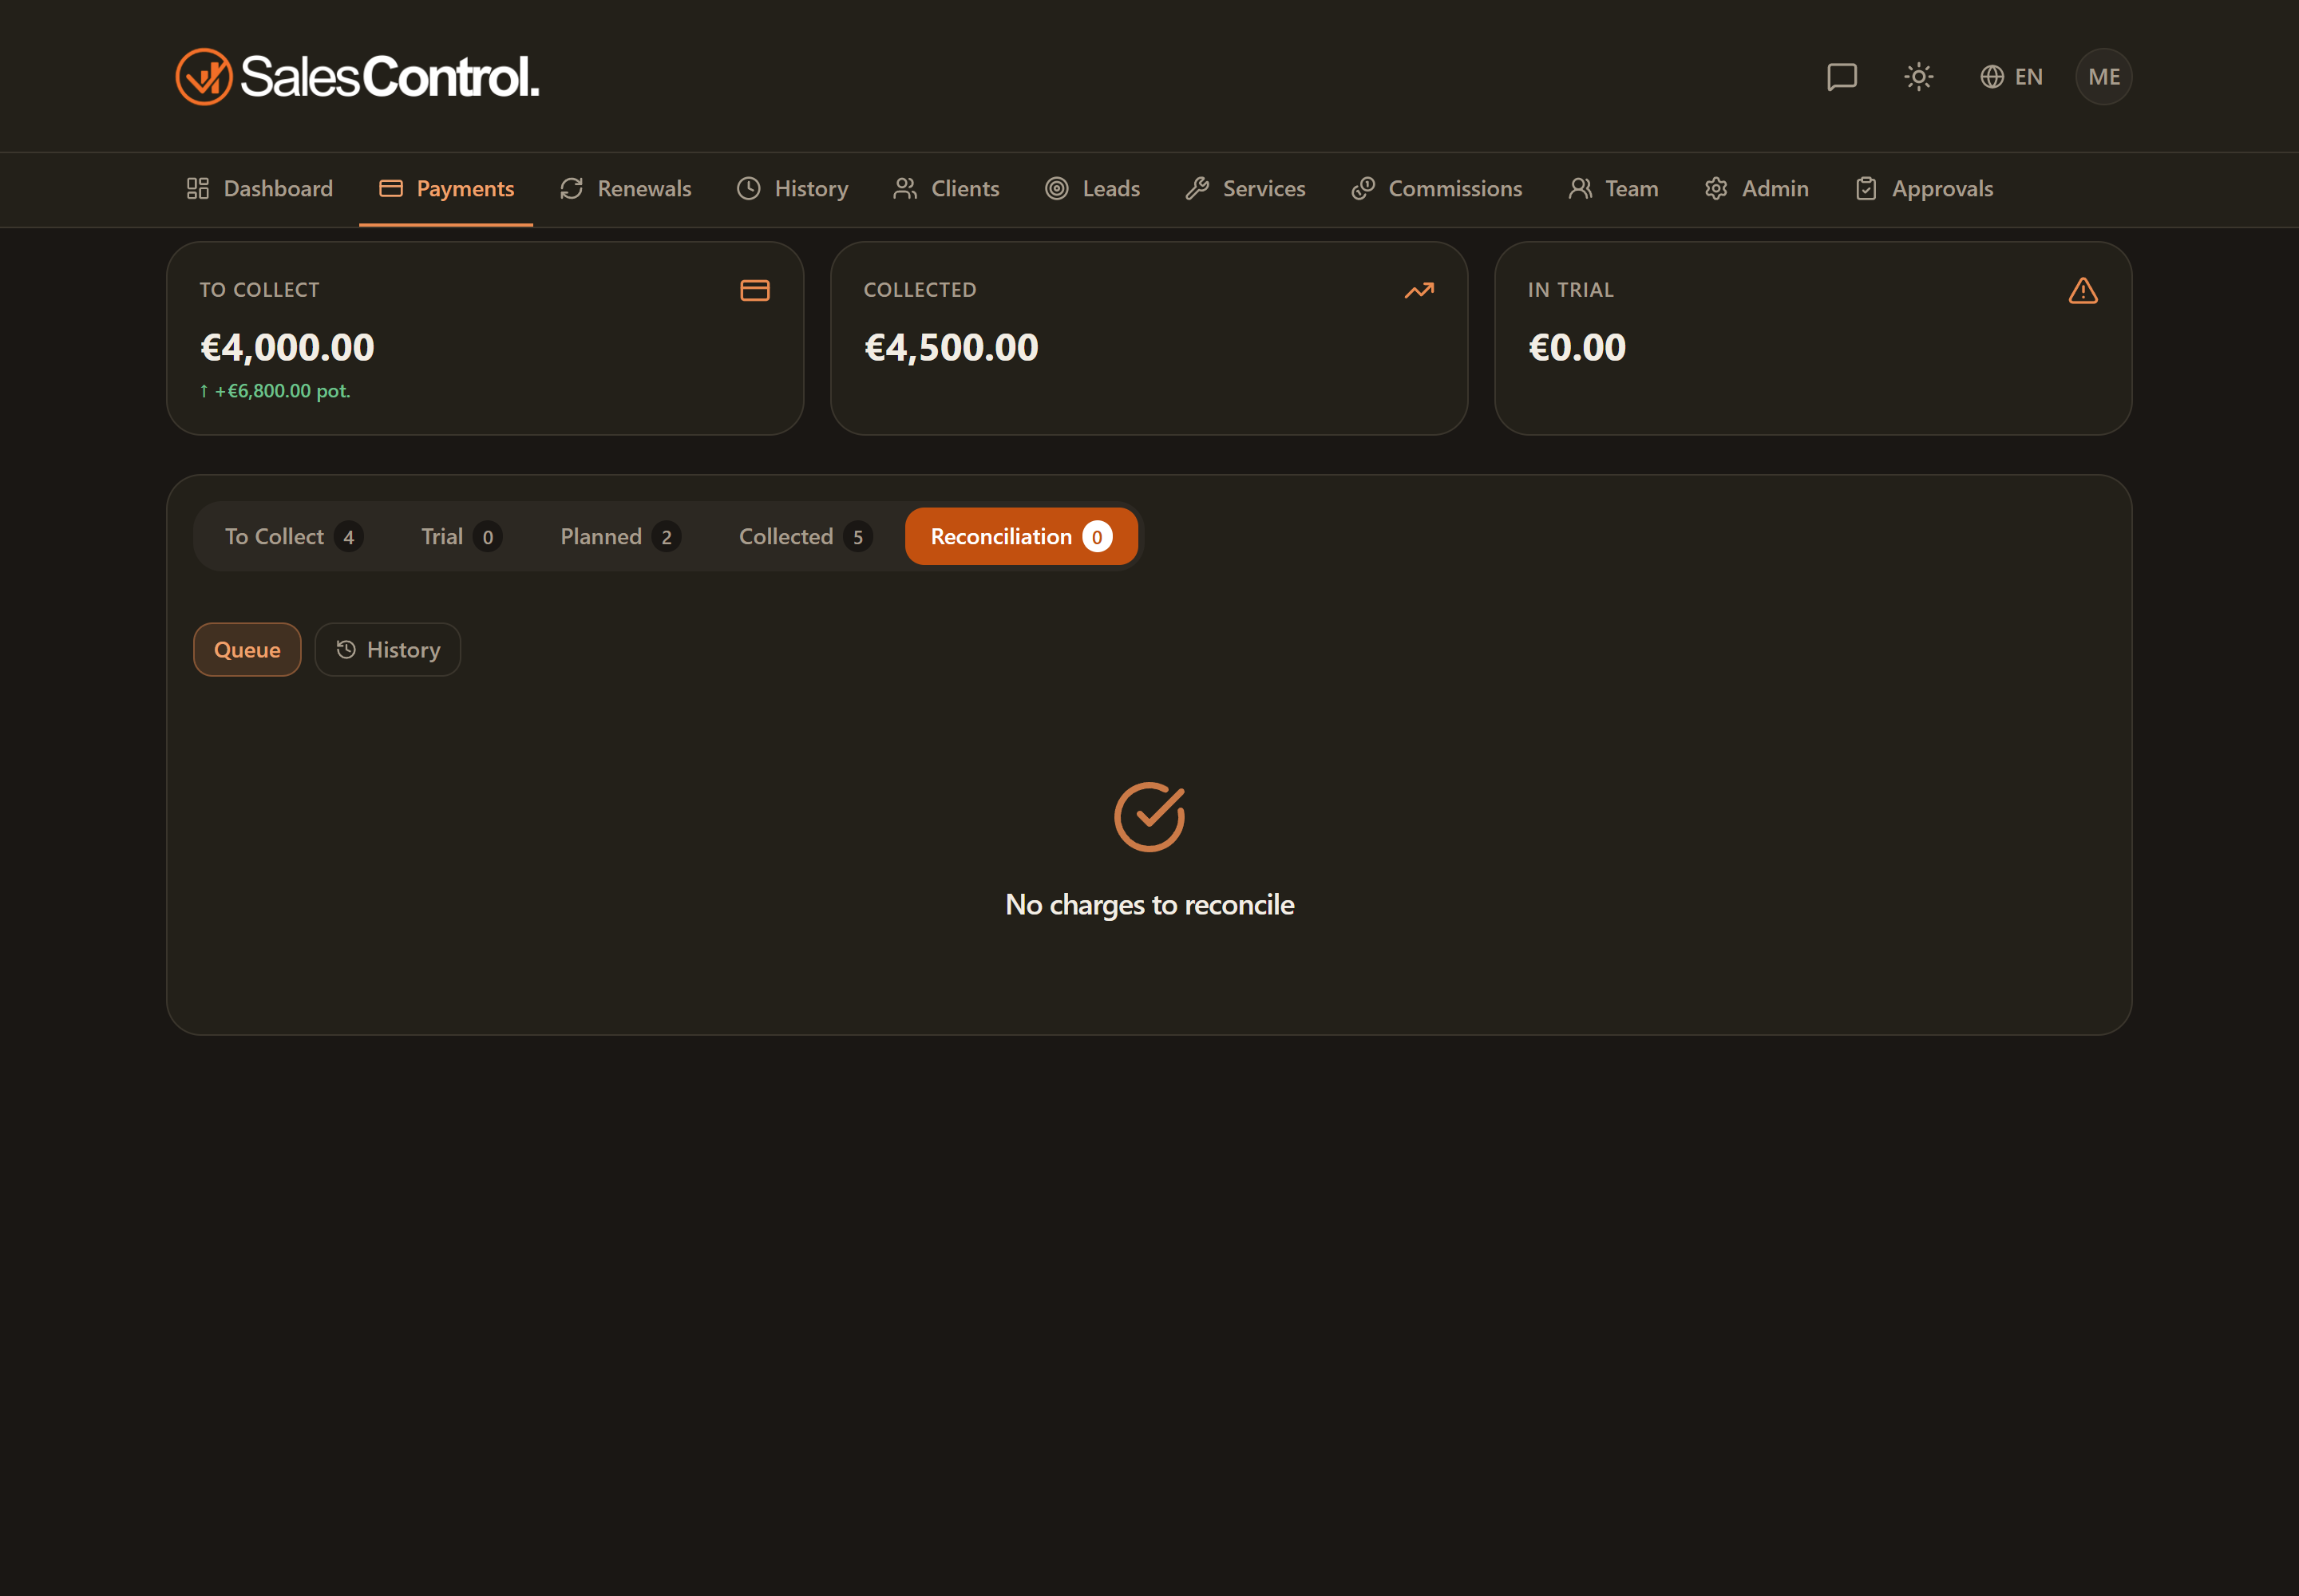Open the Commissions page
The height and width of the screenshot is (1596, 2299).
[1435, 189]
